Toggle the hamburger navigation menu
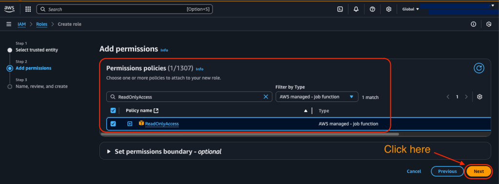This screenshot has height=184, width=499. pyautogui.click(x=9, y=24)
